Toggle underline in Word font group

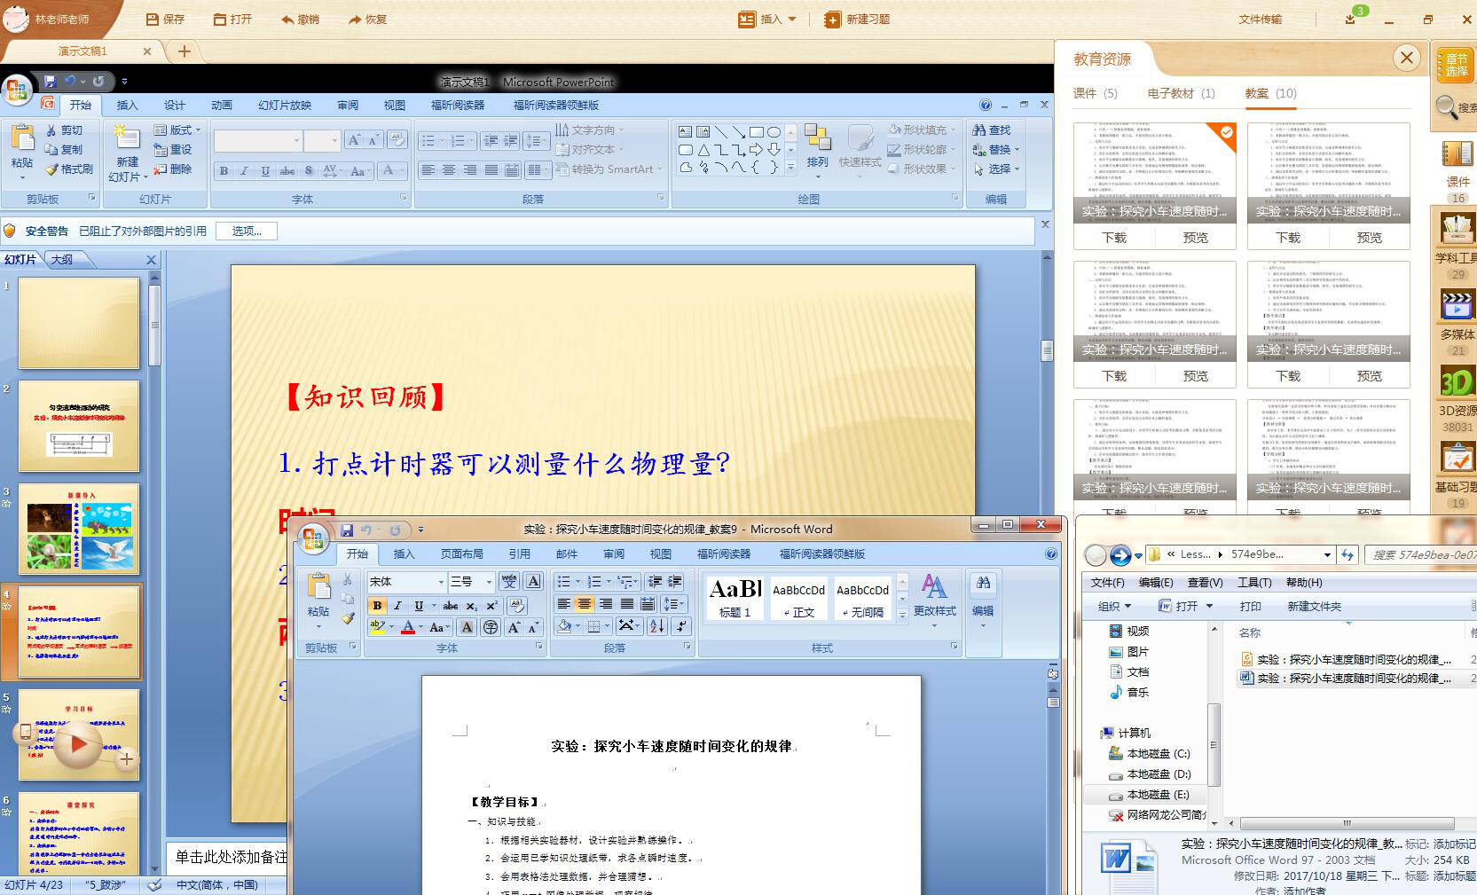click(x=419, y=605)
